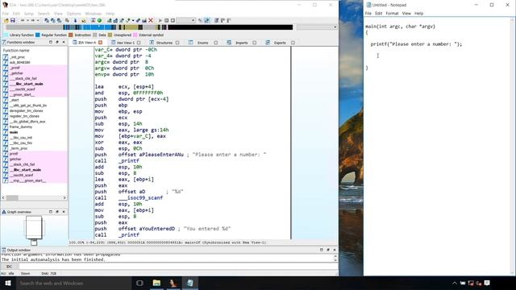Float the Functions window panel
Screen dimensions: 516x290
click(x=57, y=42)
